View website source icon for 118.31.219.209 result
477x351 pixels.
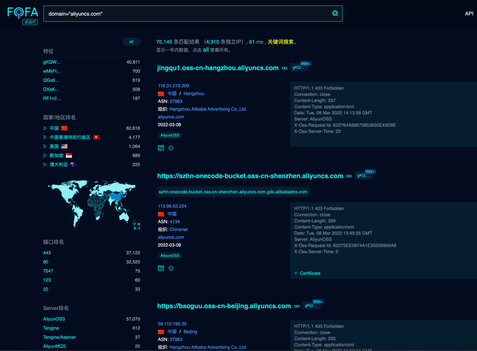tap(161, 148)
